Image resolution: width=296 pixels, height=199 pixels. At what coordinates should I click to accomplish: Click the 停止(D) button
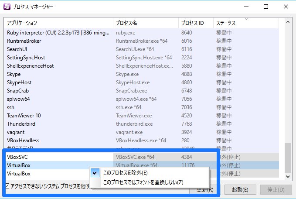pos(276,189)
